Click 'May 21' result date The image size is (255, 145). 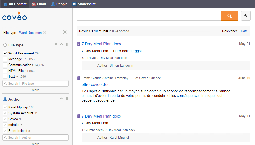click(x=245, y=44)
